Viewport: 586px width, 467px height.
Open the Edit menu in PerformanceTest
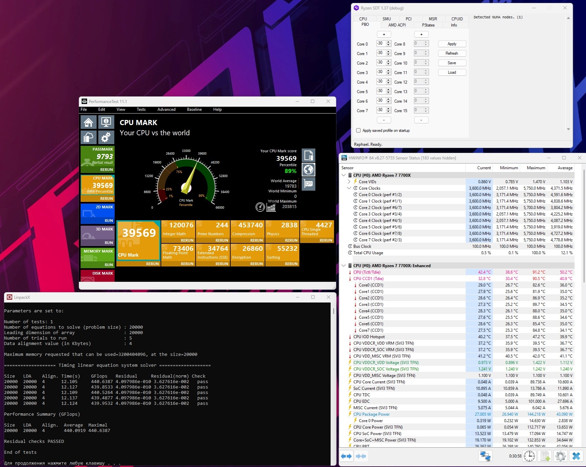(102, 109)
